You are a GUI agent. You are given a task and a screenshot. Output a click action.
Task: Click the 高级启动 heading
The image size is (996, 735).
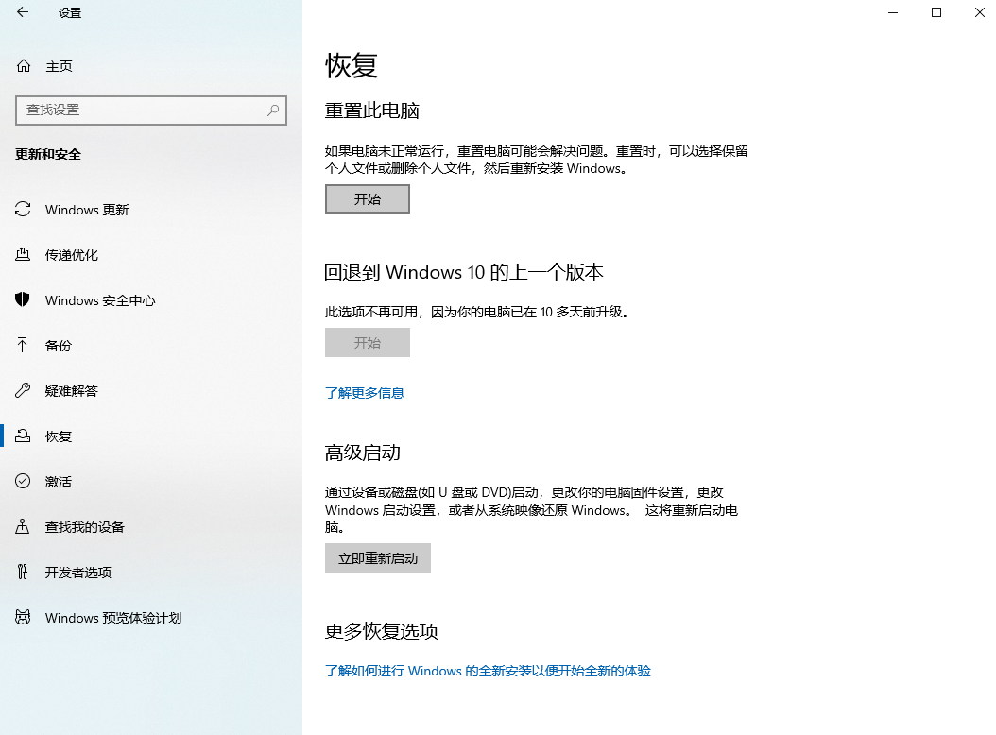click(363, 453)
